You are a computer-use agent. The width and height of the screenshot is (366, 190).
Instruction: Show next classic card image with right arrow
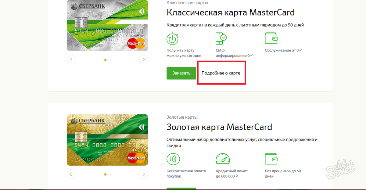pyautogui.click(x=143, y=59)
